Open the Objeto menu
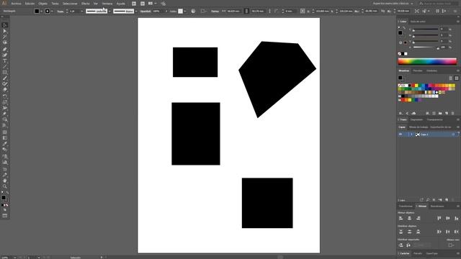 (x=43, y=4)
